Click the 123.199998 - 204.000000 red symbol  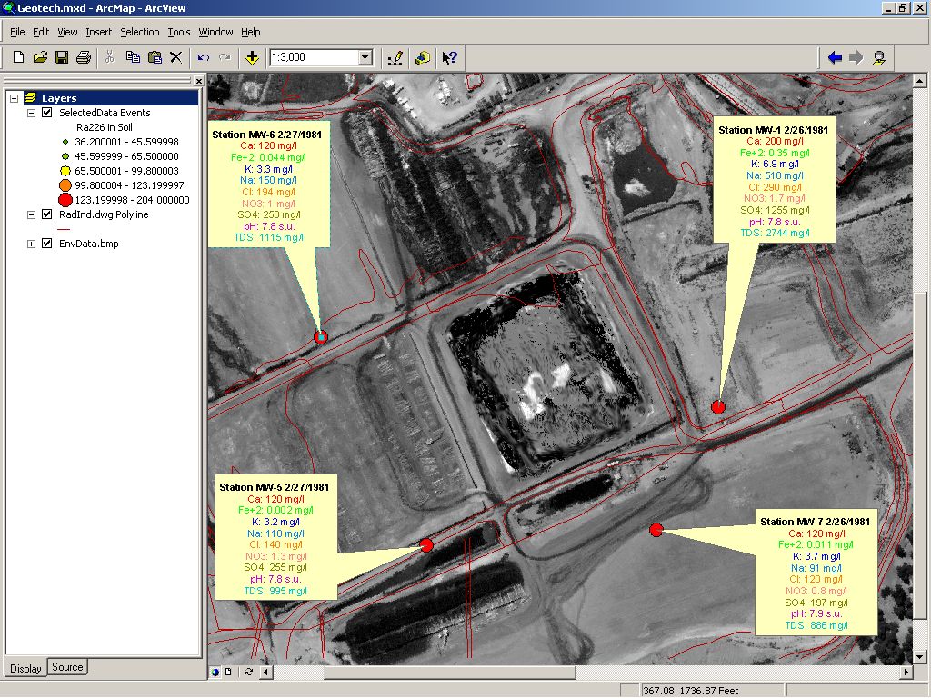pos(65,200)
